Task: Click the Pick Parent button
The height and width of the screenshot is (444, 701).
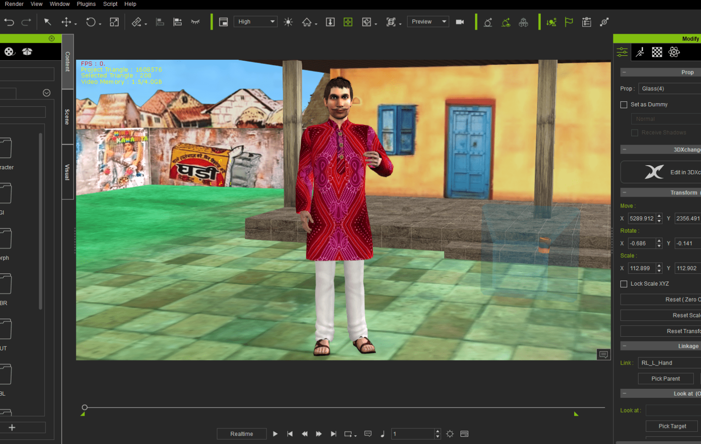Action: coord(665,378)
